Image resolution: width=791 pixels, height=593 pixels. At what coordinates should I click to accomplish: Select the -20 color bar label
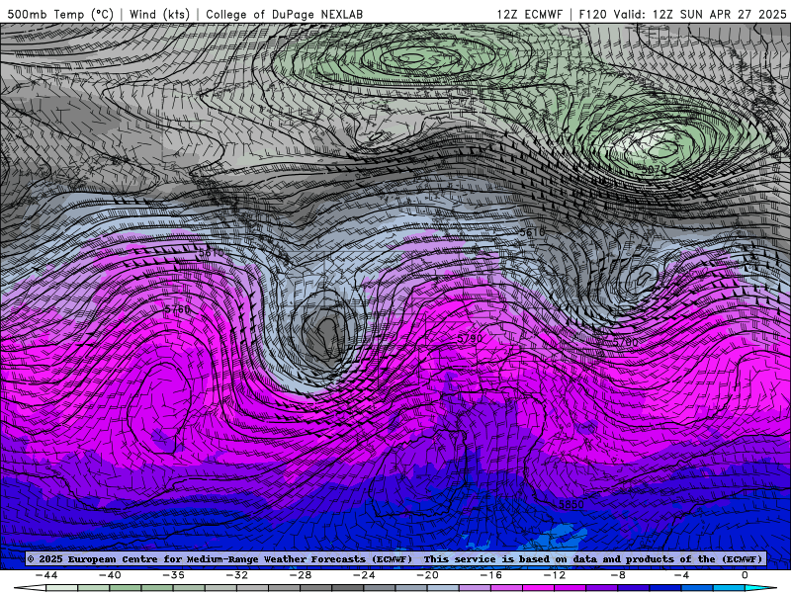(427, 575)
